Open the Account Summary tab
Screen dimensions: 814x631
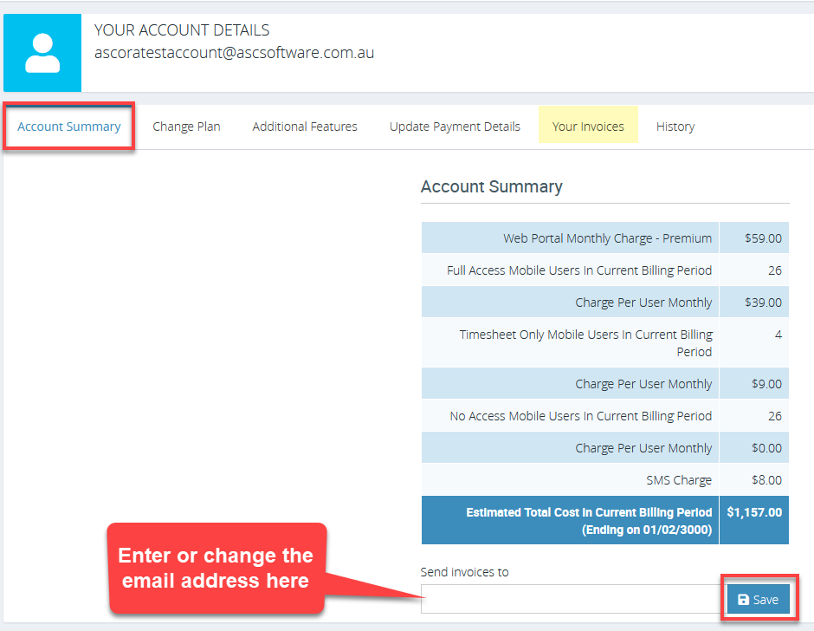pos(69,127)
